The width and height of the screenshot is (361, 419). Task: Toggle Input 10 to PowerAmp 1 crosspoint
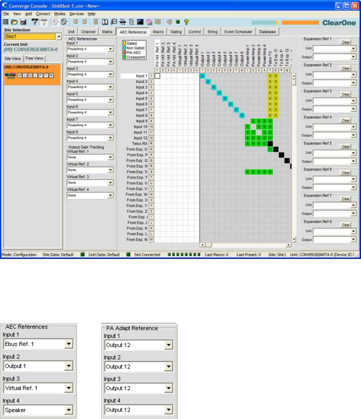pyautogui.click(x=247, y=127)
